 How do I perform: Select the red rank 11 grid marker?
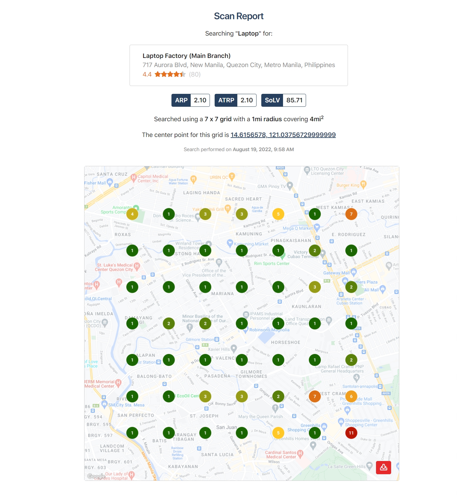pyautogui.click(x=351, y=433)
